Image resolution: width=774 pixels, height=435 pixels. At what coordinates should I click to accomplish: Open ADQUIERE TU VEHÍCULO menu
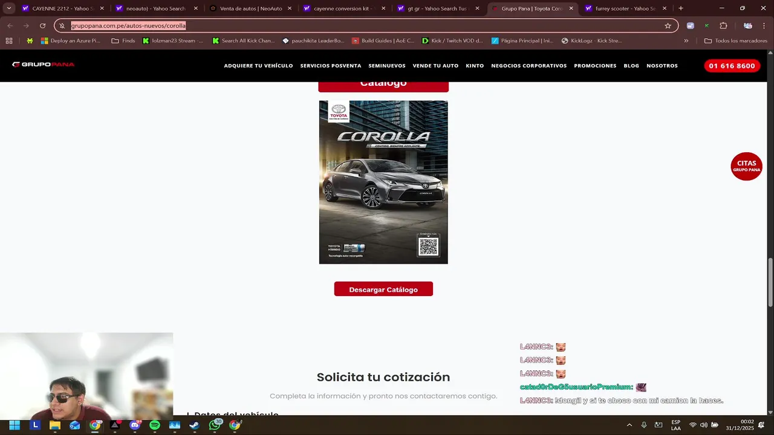tap(258, 66)
